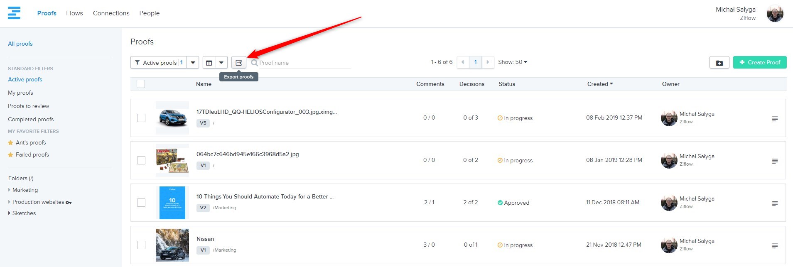This screenshot has height=267, width=793.
Task: Click next page arrow in pagination
Action: 488,62
